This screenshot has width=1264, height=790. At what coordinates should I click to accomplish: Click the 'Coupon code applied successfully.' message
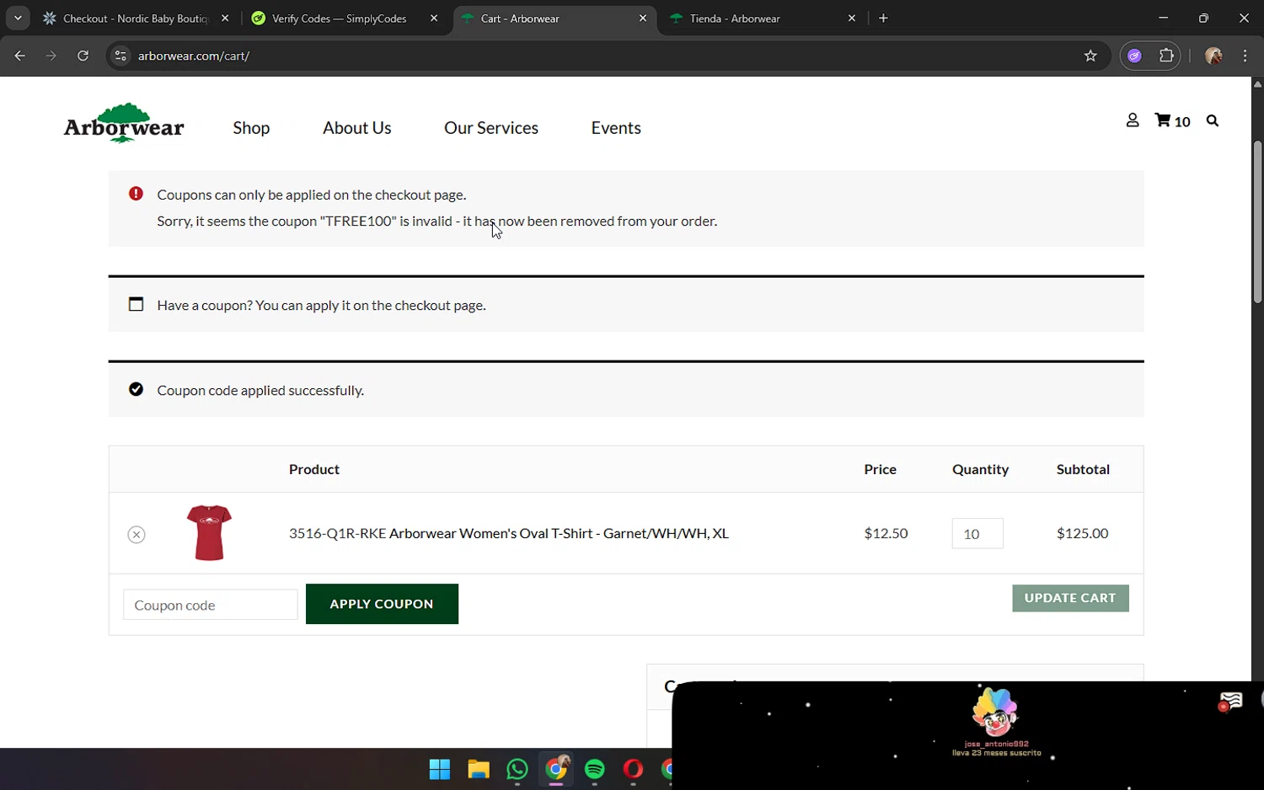tap(260, 391)
